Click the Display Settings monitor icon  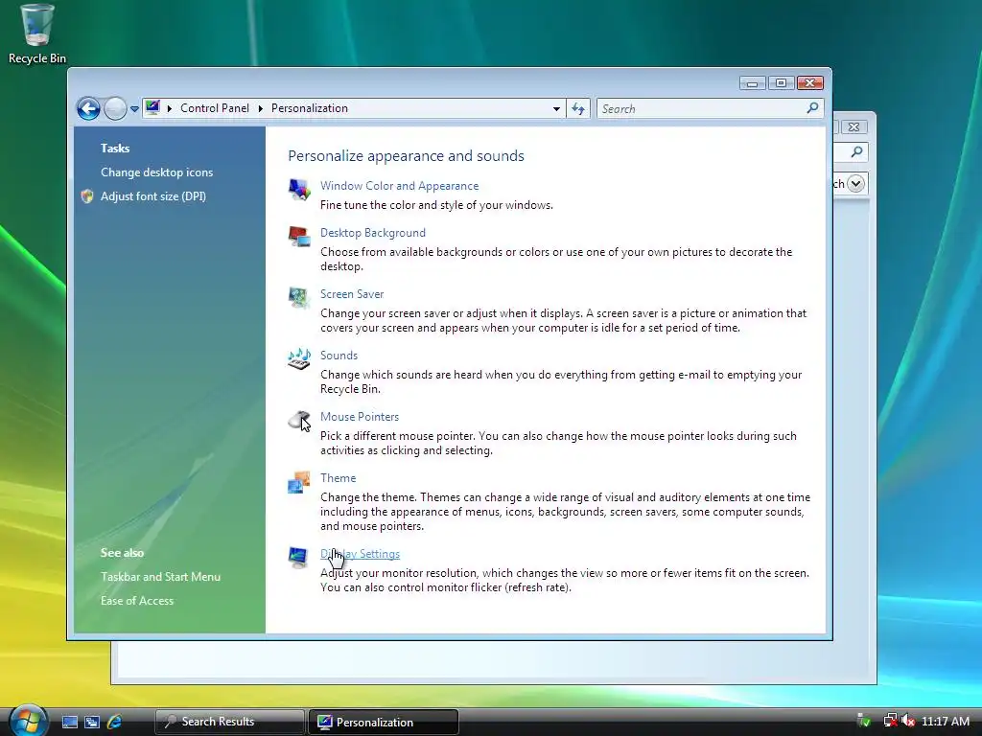[x=298, y=557]
